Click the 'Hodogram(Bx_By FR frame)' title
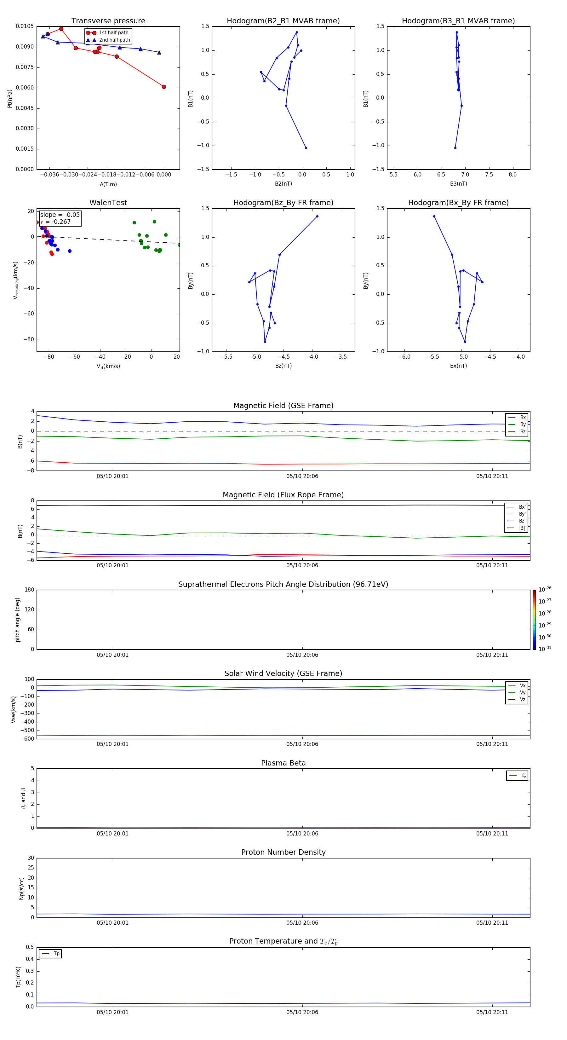 tap(458, 203)
